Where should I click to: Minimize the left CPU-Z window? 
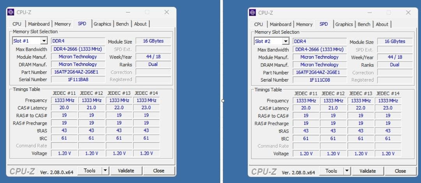(128, 12)
